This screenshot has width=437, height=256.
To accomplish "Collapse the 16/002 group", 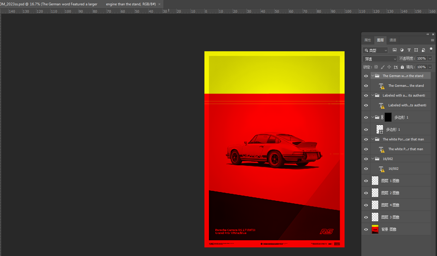I will pos(373,159).
